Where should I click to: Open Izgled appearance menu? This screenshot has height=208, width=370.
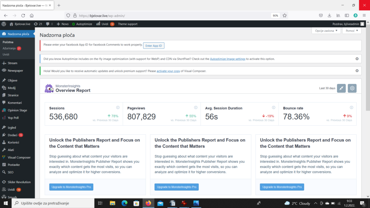17,127
